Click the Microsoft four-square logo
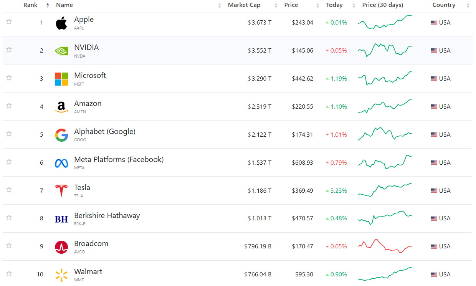Image resolution: width=476 pixels, height=286 pixels. (x=61, y=79)
